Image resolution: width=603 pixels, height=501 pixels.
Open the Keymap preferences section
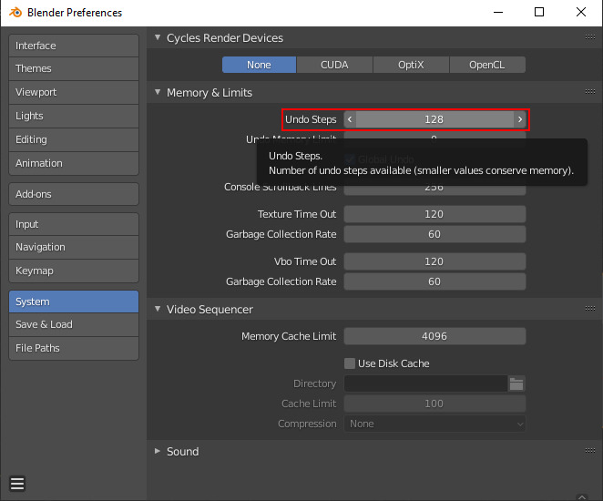pos(74,271)
